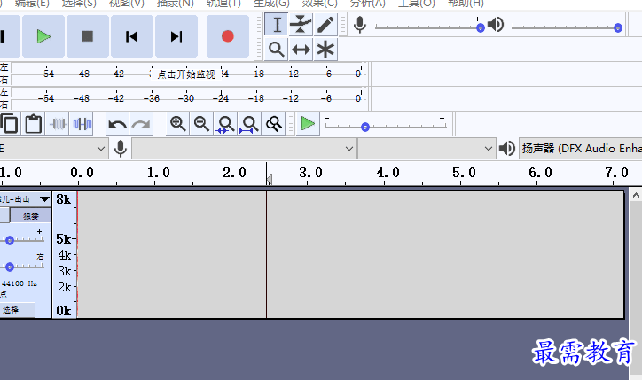The width and height of the screenshot is (642, 380).
Task: Click the output device speaker icon
Action: click(507, 149)
